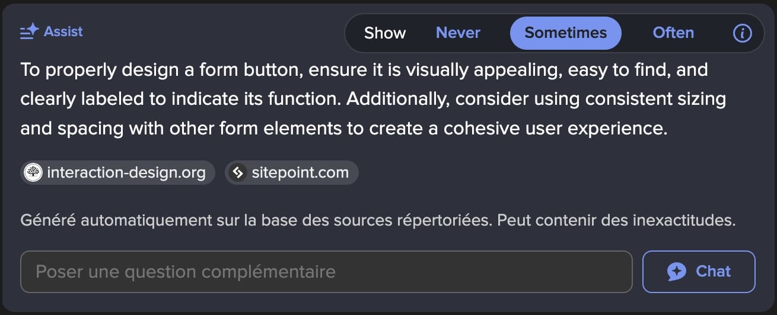This screenshot has width=777, height=315.
Task: Open the sitepoint.com source link
Action: 300,173
